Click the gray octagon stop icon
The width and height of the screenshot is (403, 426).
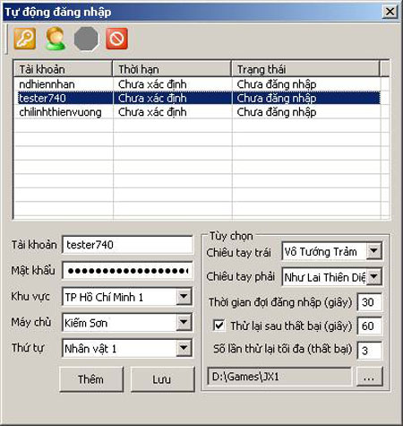coord(86,39)
